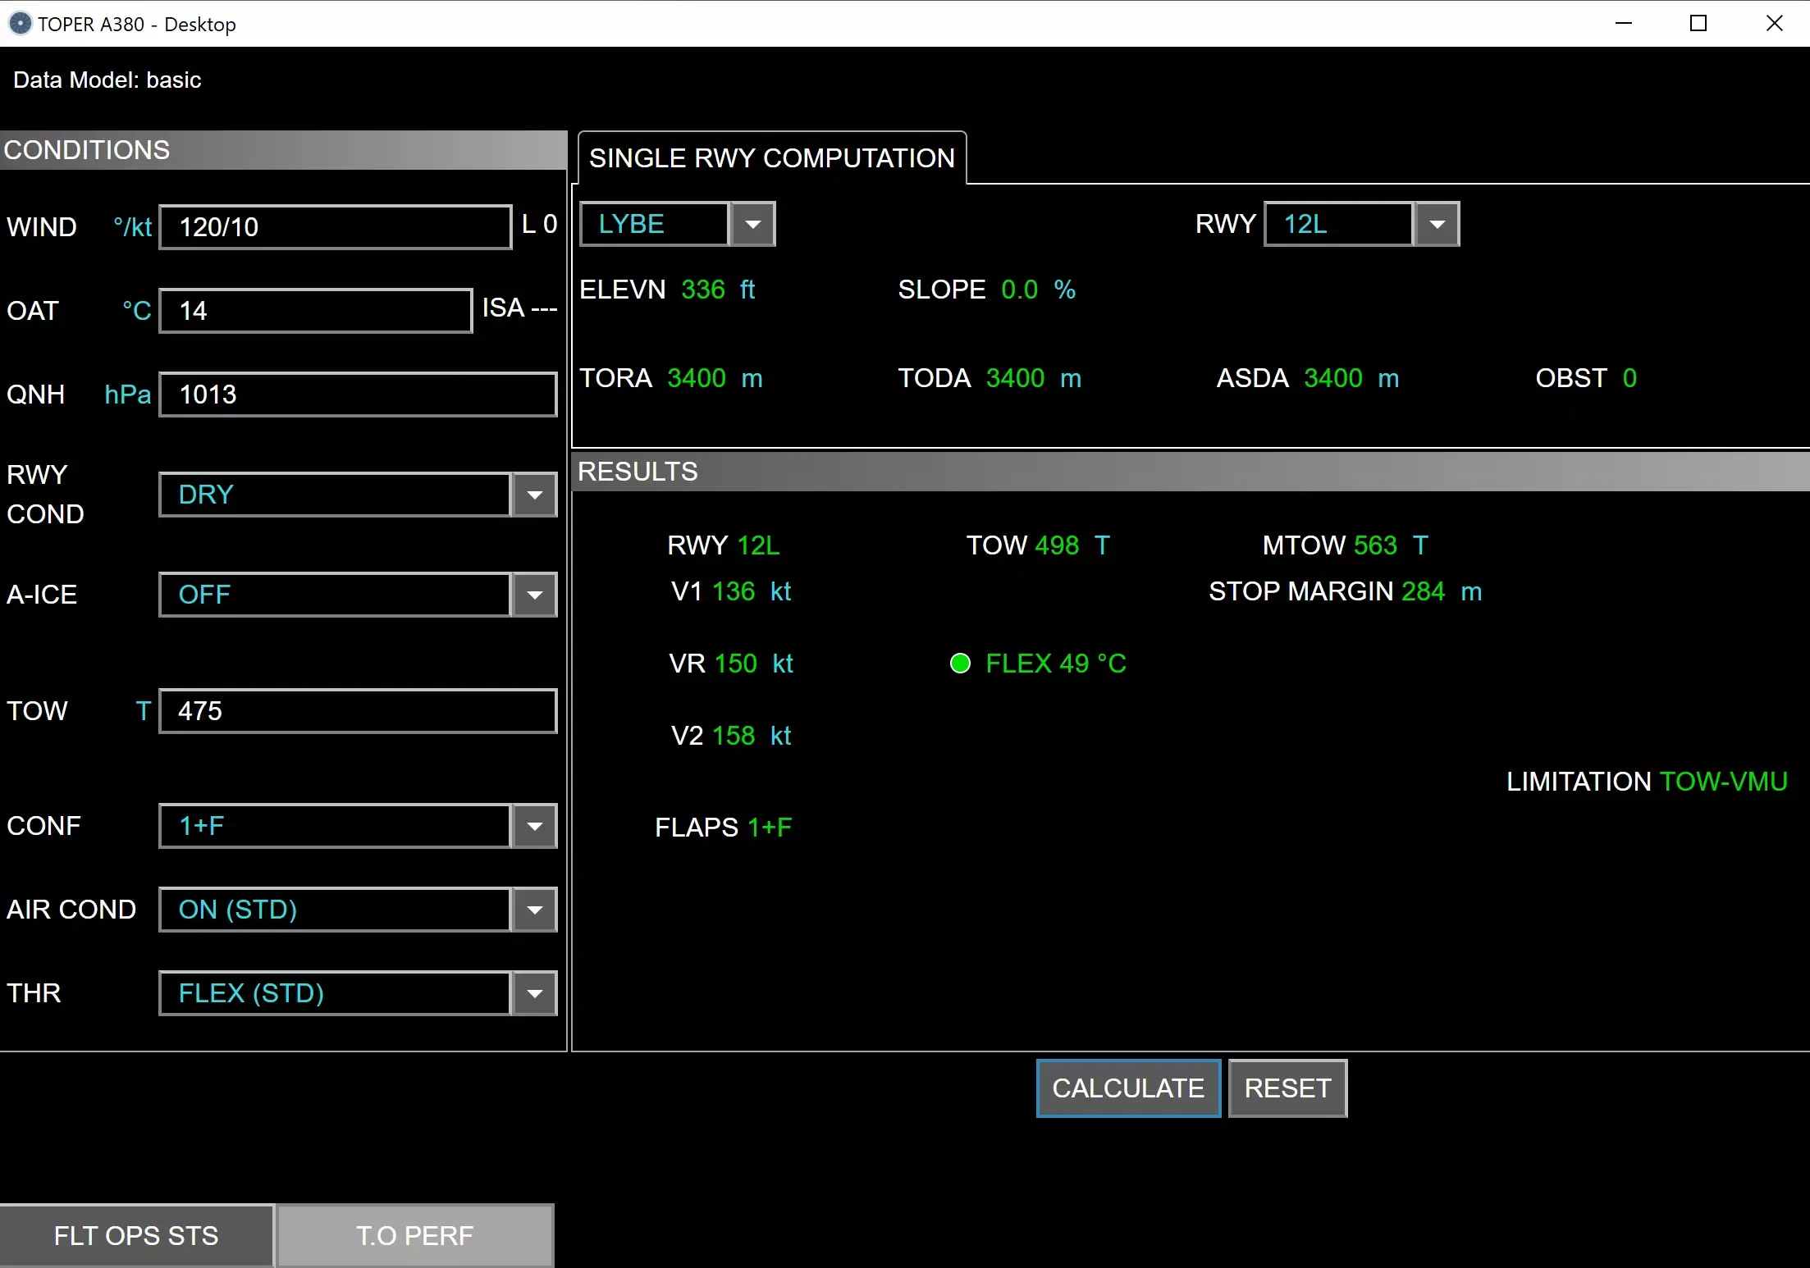Click the green FLEX indicator dot

pyautogui.click(x=960, y=663)
